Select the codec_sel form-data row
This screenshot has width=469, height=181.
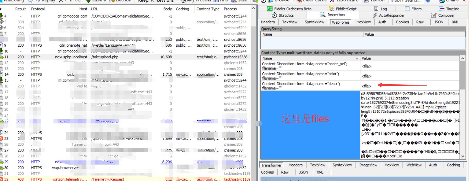(x=361, y=66)
